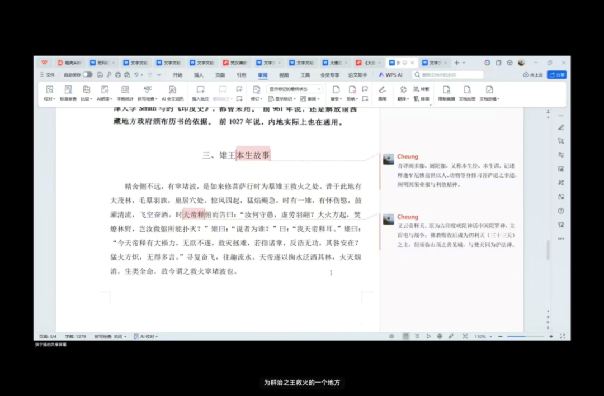Open the 视图 ribbon tab
Viewport: 604px width, 396px height.
click(284, 75)
